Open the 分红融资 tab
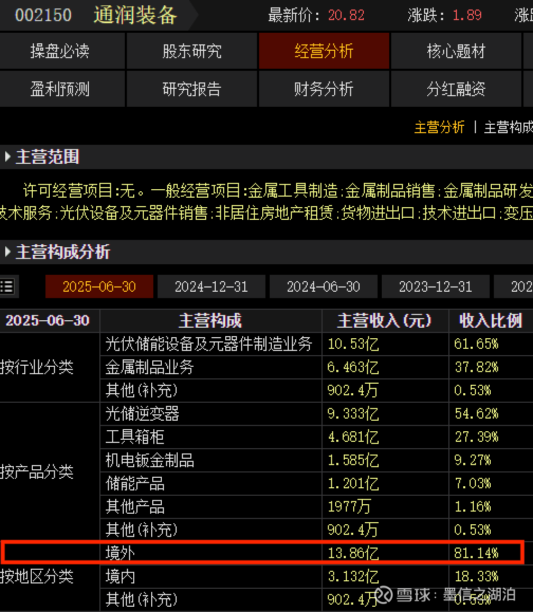The image size is (533, 612). click(456, 89)
